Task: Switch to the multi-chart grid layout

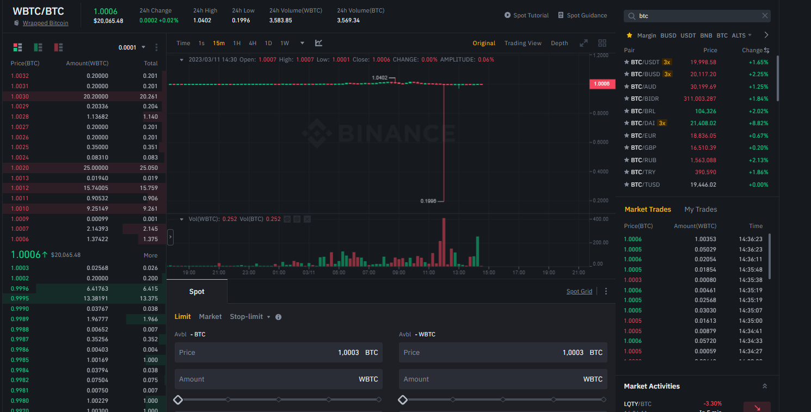Action: point(602,43)
